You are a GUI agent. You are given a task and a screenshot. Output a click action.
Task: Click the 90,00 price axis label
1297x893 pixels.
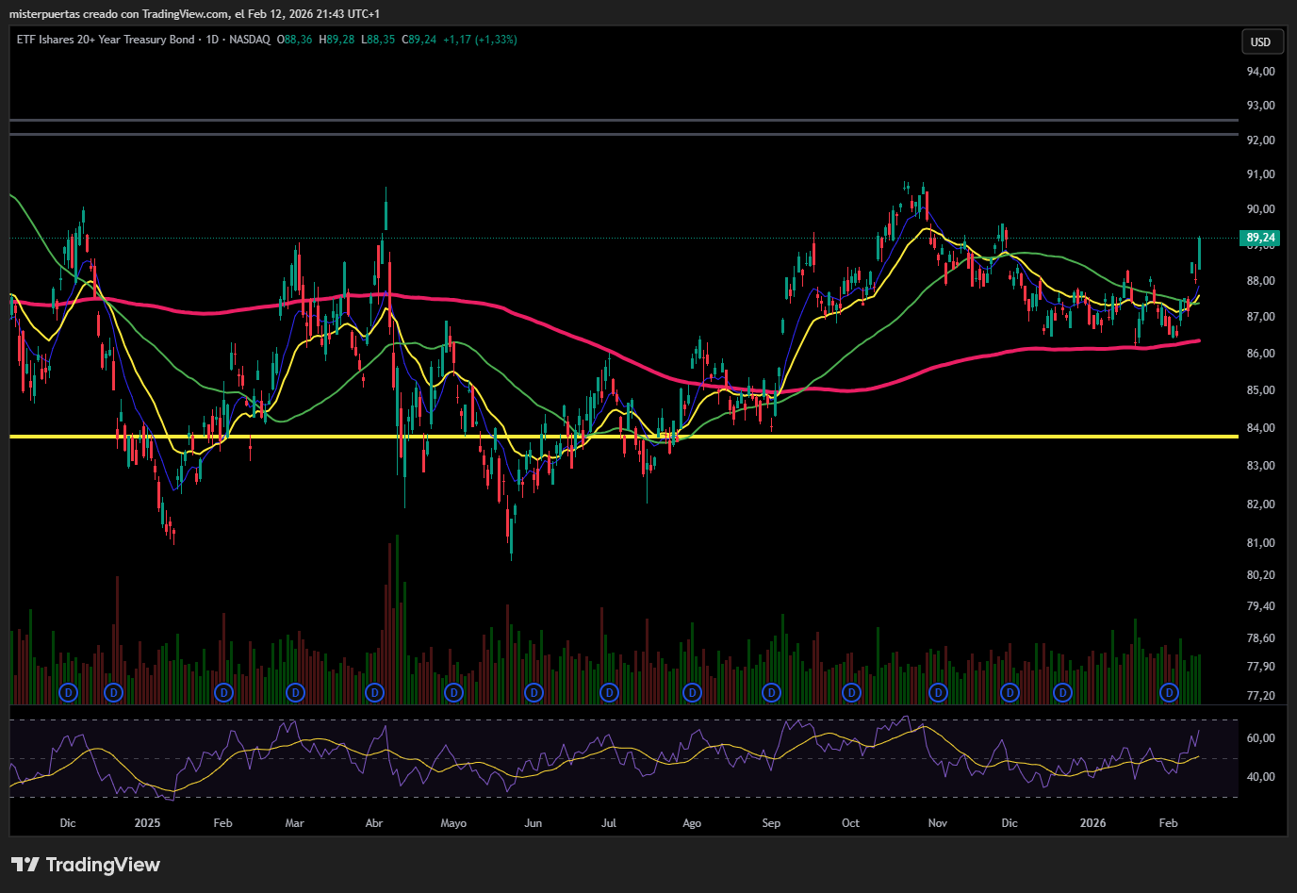[1260, 208]
